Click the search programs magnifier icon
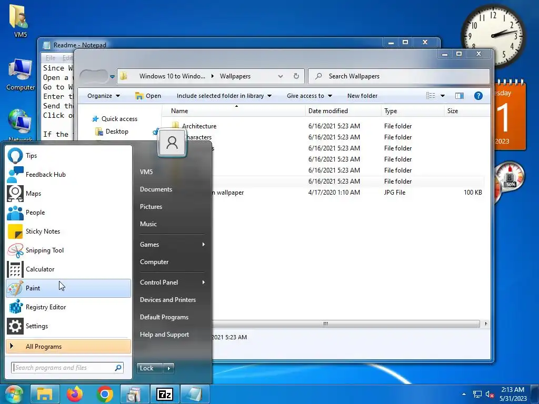539x404 pixels. [x=118, y=368]
